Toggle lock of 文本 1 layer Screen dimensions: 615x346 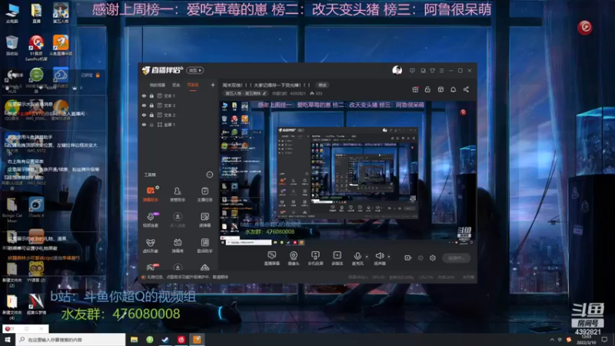[x=151, y=95]
